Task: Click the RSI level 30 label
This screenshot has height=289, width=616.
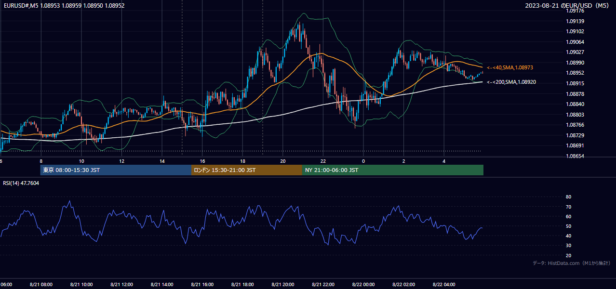Action: (568, 246)
